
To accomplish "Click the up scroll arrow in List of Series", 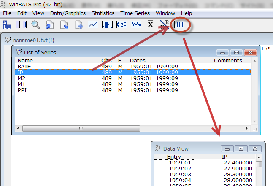I will pyautogui.click(x=254, y=61).
